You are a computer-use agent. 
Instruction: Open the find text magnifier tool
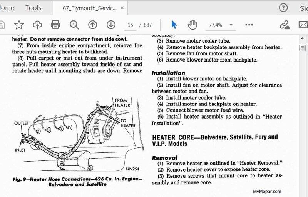pyautogui.click(x=74, y=25)
